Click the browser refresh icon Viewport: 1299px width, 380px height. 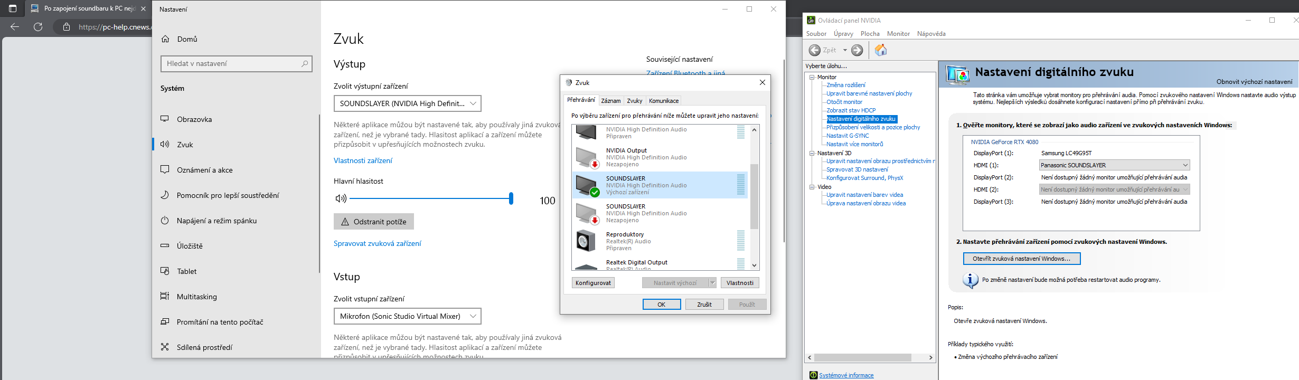point(38,27)
